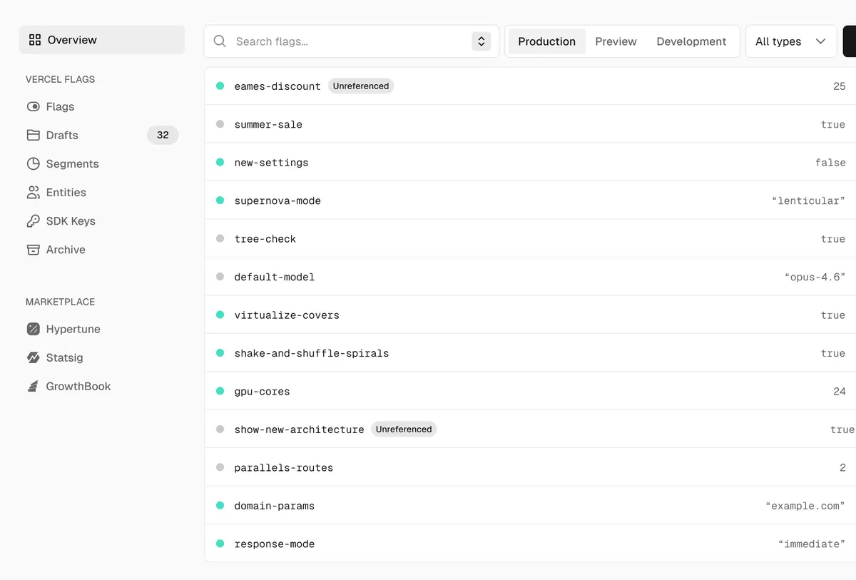
Task: Open the supernova-mode flag name
Action: coord(277,200)
